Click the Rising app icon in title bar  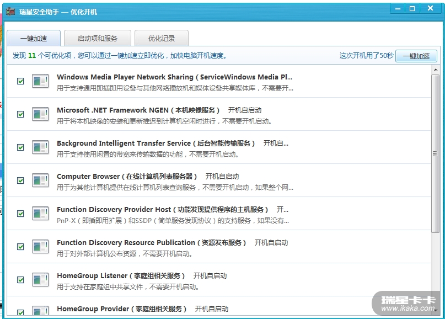10,12
